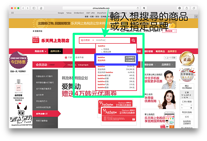Viewport: 207px width, 141px height.
Task: Open the 选择语言 language dropdown
Action: point(169,31)
